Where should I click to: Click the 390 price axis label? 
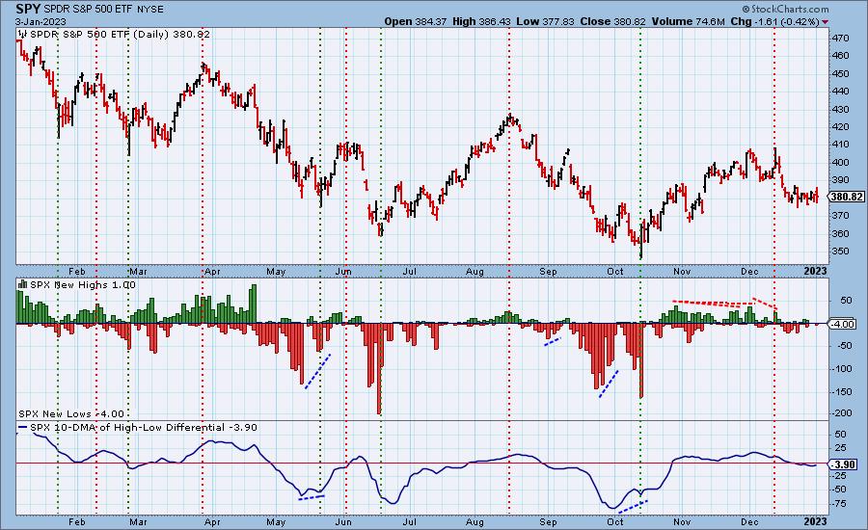tap(840, 180)
